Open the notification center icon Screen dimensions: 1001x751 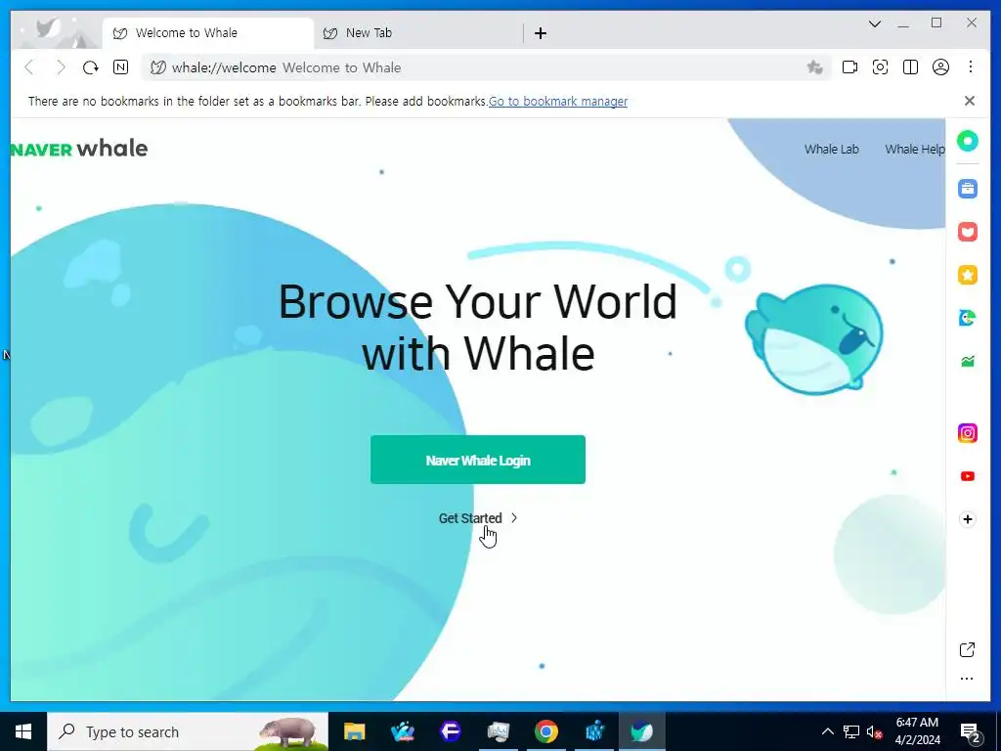[970, 731]
